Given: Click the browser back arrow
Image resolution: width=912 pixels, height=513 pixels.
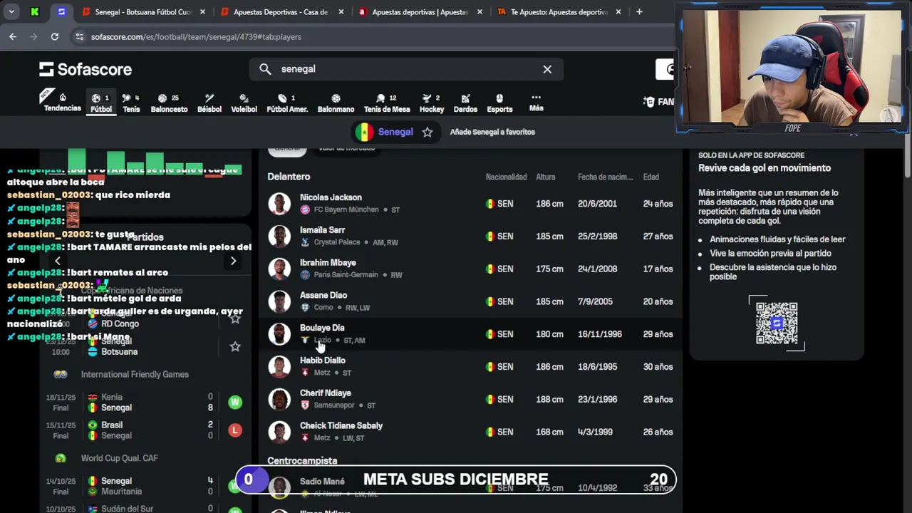Looking at the screenshot, I should 13,36.
